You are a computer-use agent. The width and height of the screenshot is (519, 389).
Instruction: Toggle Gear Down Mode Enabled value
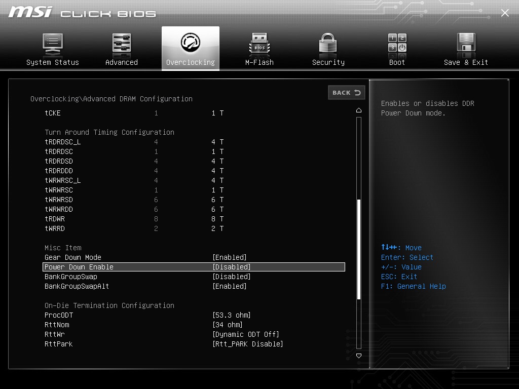[230, 257]
